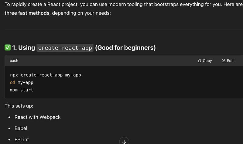The height and width of the screenshot is (144, 243).
Task: Click 'my-app' in the cd command line
Action: pyautogui.click(x=25, y=82)
